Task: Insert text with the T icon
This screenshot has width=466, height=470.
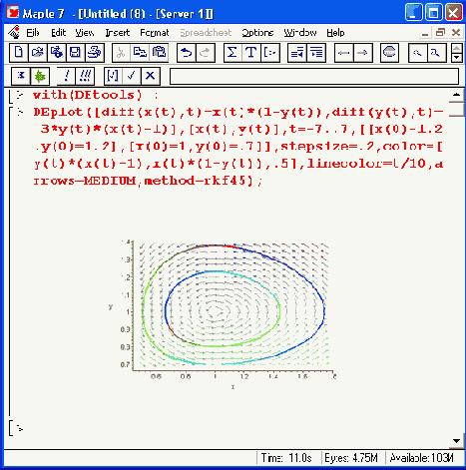Action: [x=251, y=53]
